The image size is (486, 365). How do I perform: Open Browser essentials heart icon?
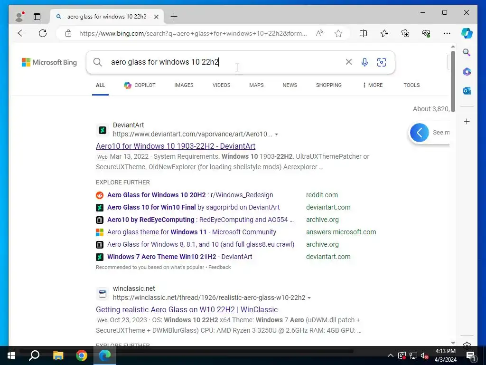(x=426, y=33)
